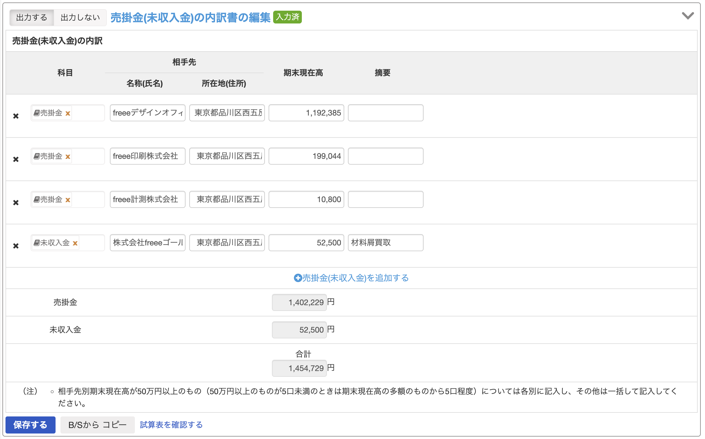This screenshot has width=705, height=439.
Task: Edit address field in freee計測株式会社 row
Action: (x=227, y=199)
